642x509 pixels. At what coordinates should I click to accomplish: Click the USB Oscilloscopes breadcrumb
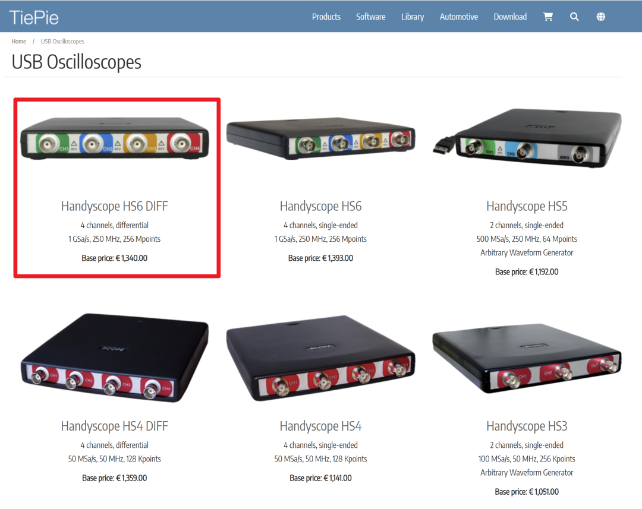[62, 42]
